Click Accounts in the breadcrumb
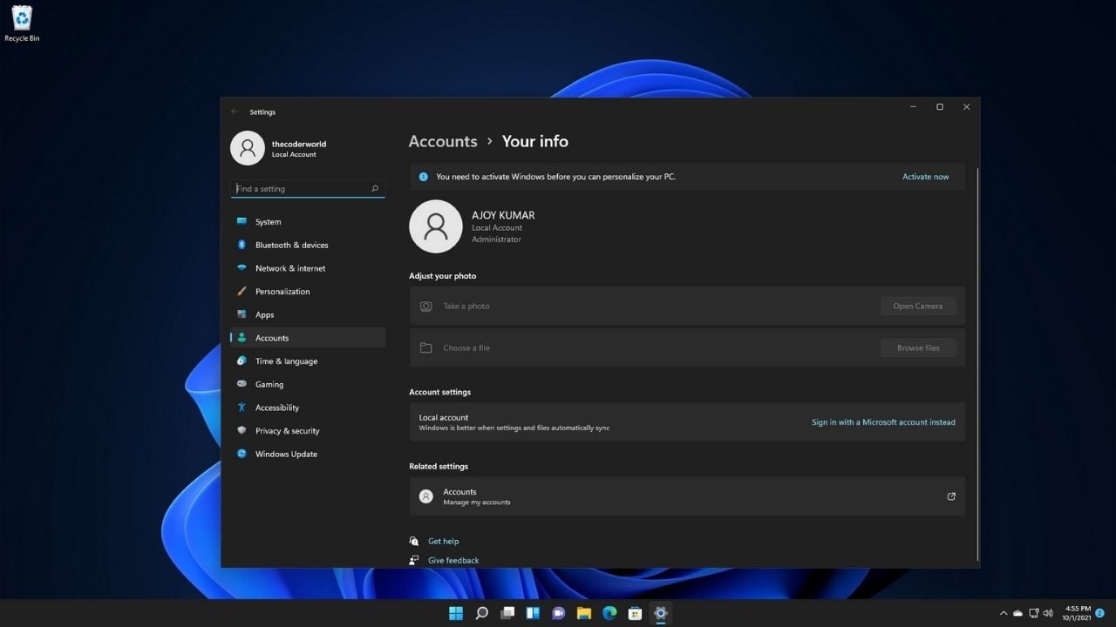This screenshot has height=627, width=1116. tap(443, 141)
